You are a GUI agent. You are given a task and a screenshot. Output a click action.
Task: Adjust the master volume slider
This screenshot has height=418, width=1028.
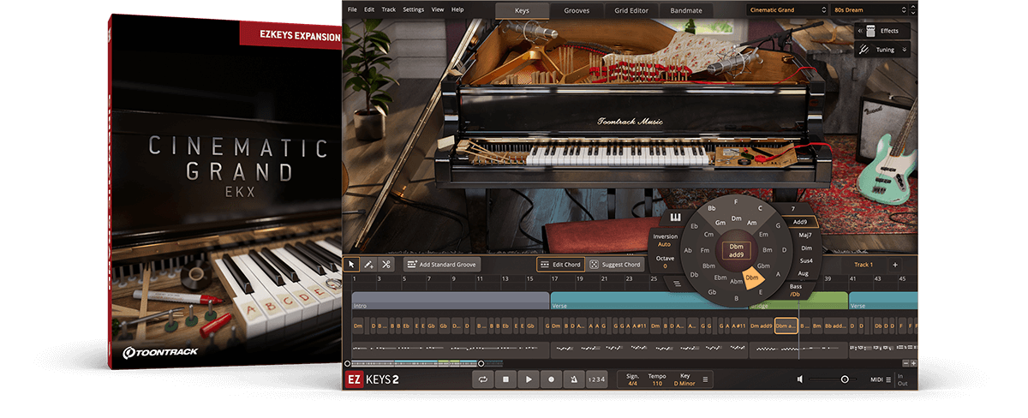[x=845, y=379]
